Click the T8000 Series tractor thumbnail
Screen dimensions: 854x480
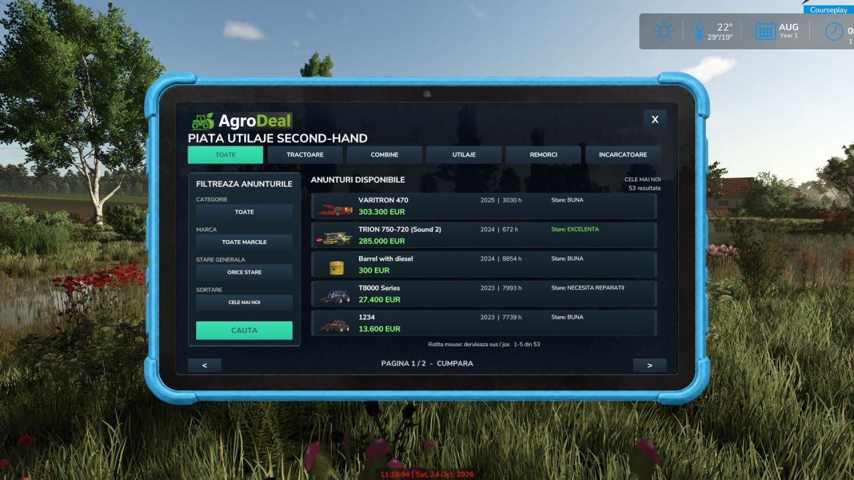pyautogui.click(x=335, y=296)
